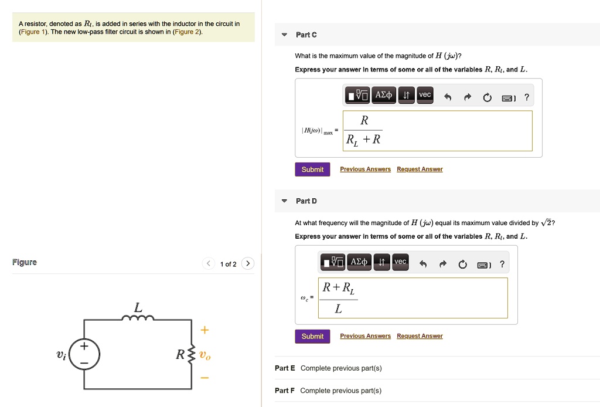Submit the Part C answer

pos(312,169)
